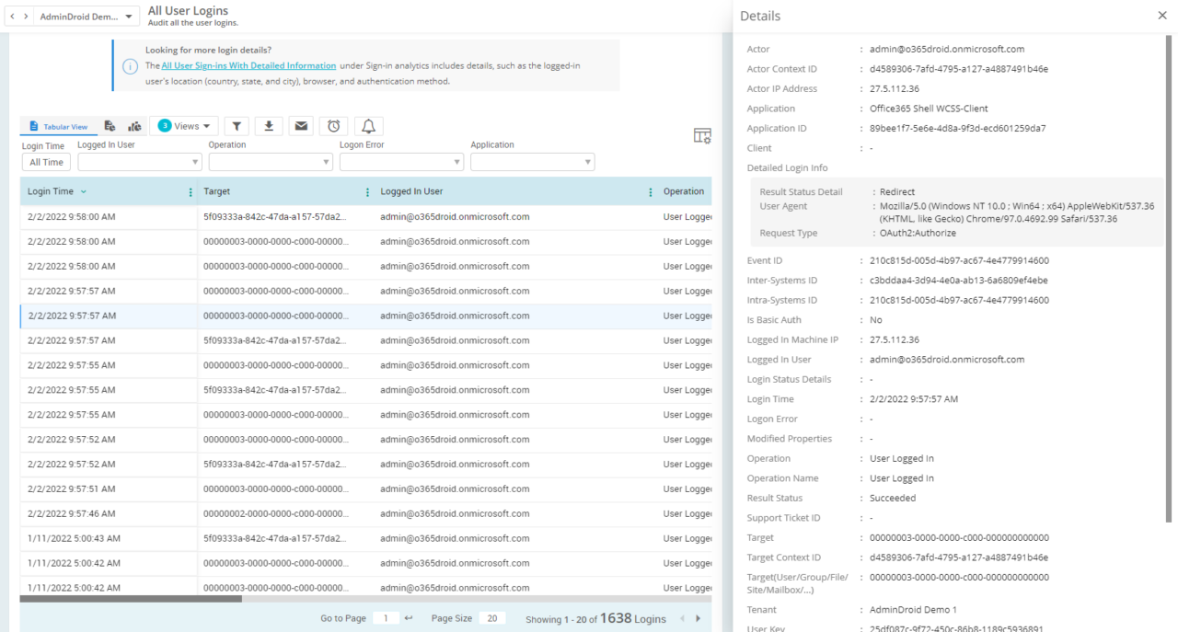Click the All Time login time button
Viewport: 1178px width, 632px height.
pyautogui.click(x=45, y=161)
